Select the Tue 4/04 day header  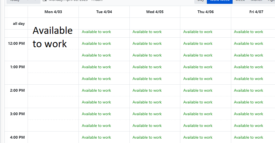104,12
